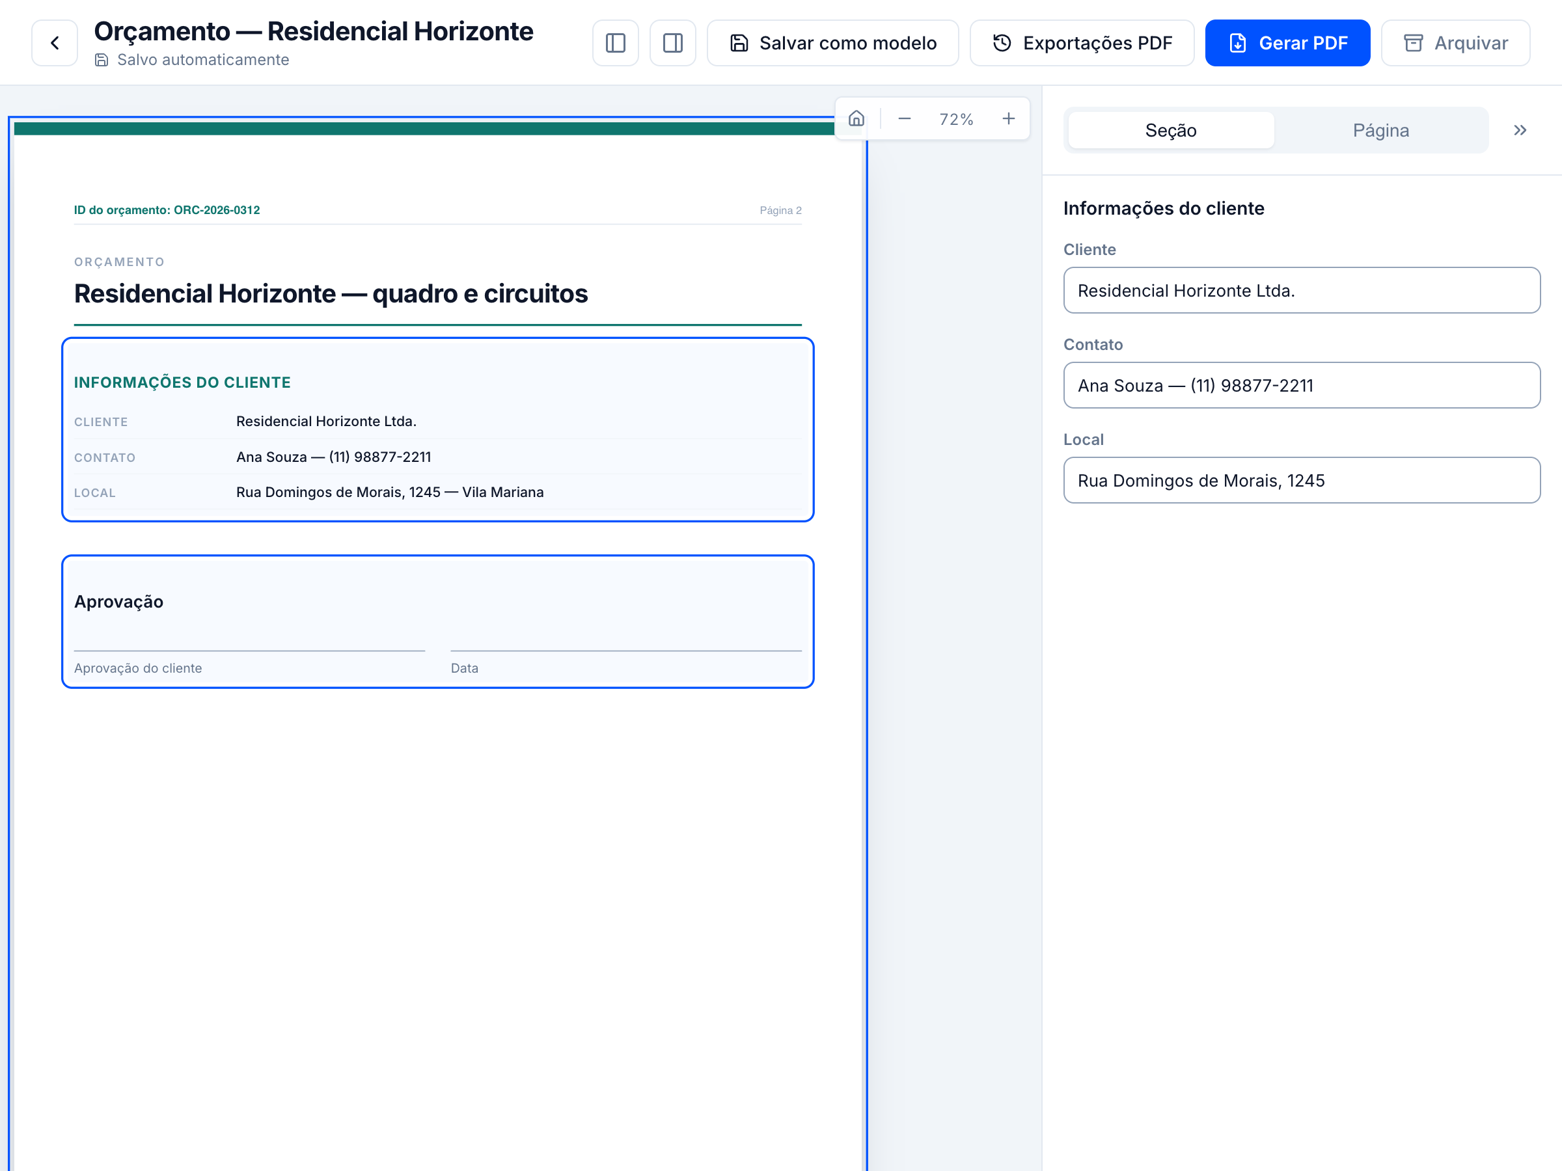Click the ID do orçamento: ORC-2026-0312 header

coord(167,210)
